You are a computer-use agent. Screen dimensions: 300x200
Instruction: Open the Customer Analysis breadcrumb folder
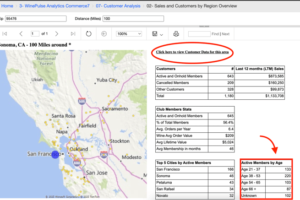118,6
